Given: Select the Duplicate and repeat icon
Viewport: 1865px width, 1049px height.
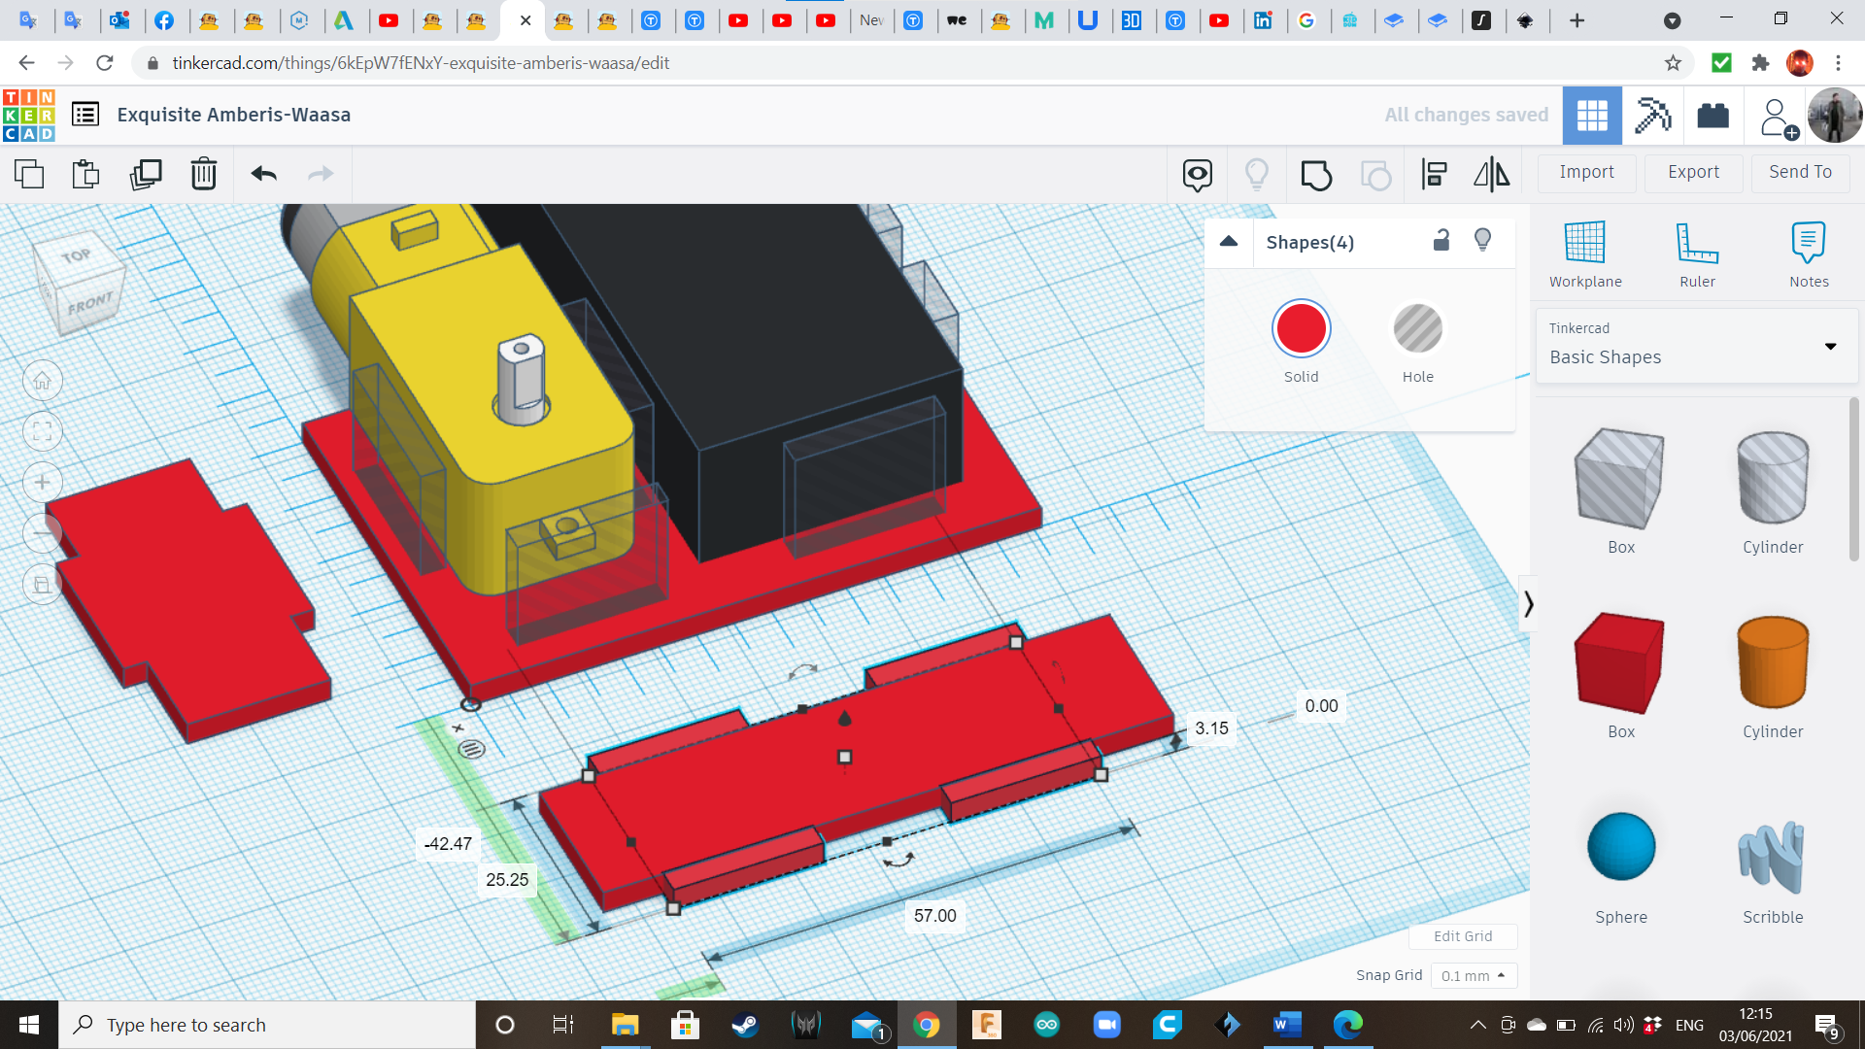Looking at the screenshot, I should tap(146, 175).
